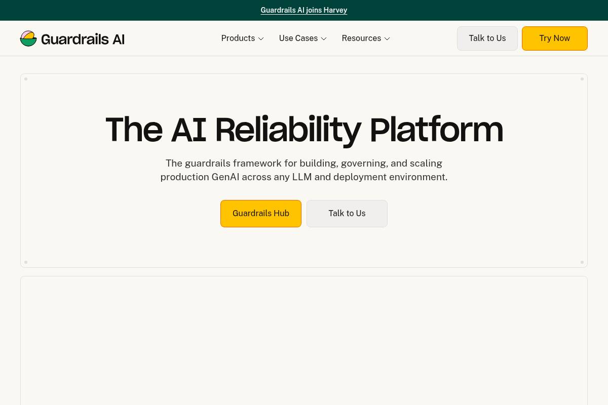Expand the Use Cases chevron arrow
The height and width of the screenshot is (405, 608).
[324, 39]
